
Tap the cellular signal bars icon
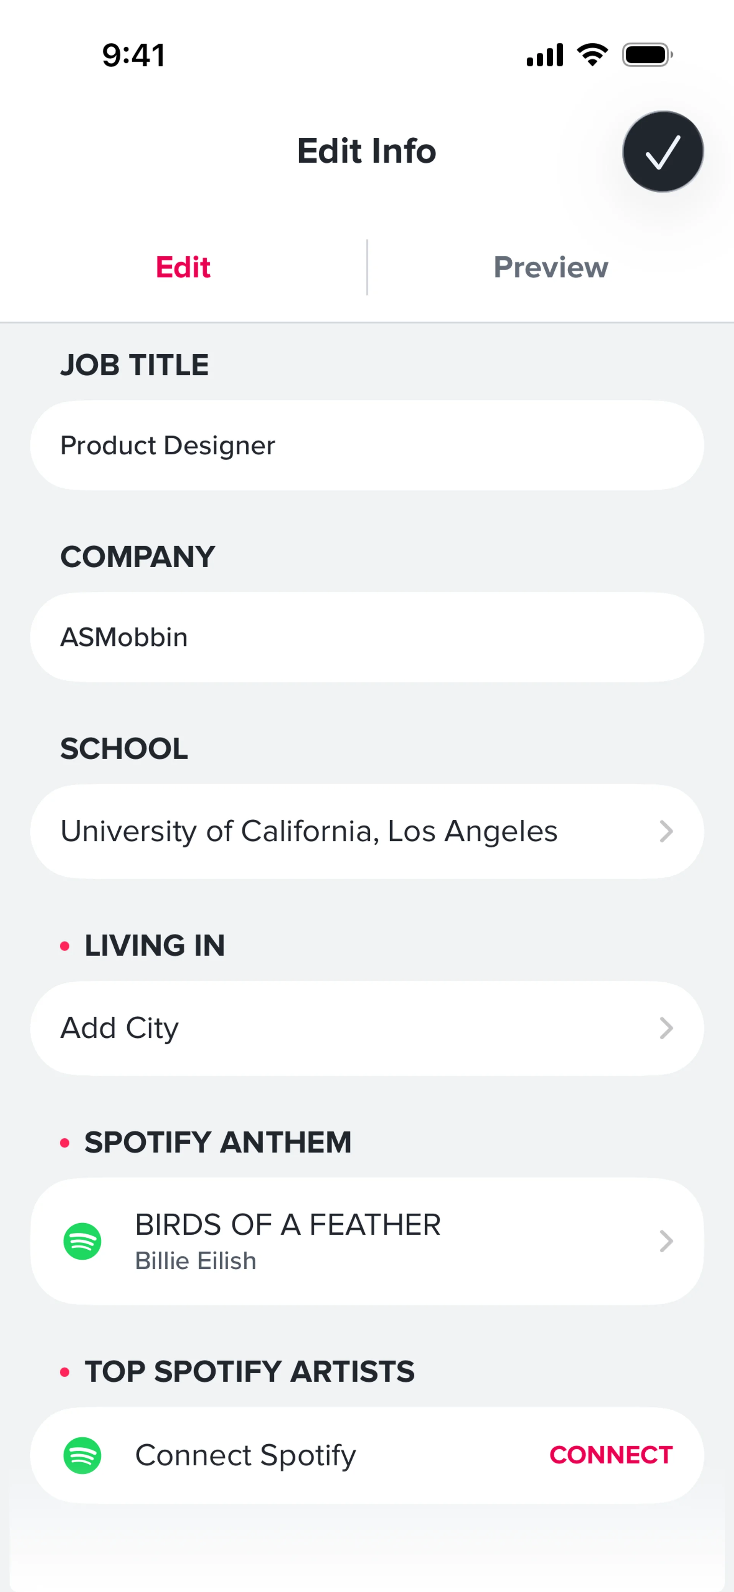(x=544, y=55)
